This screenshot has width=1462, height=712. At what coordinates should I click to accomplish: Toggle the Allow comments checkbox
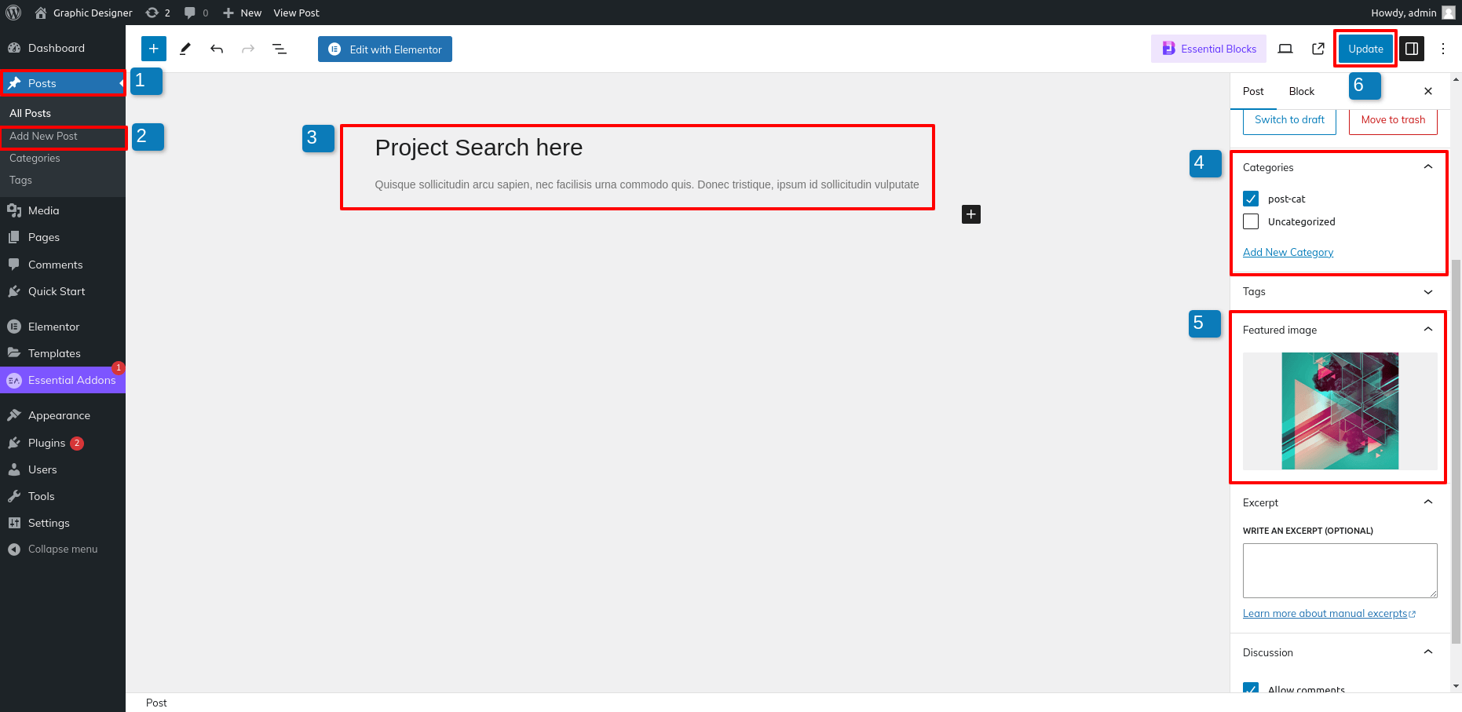click(1251, 688)
